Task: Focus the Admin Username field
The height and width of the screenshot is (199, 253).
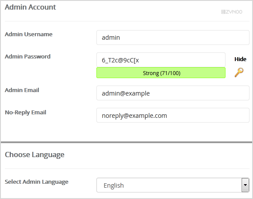Action: point(173,38)
